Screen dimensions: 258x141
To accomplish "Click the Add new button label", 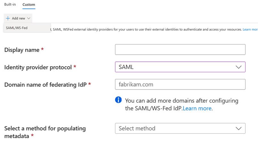I will pos(19,19).
